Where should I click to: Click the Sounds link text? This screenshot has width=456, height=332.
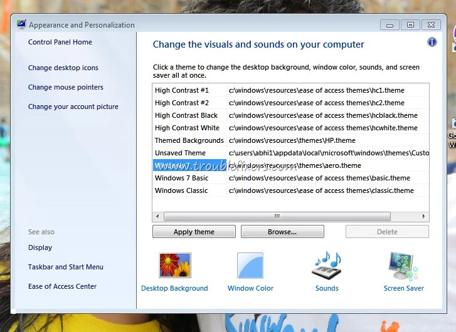pos(327,288)
